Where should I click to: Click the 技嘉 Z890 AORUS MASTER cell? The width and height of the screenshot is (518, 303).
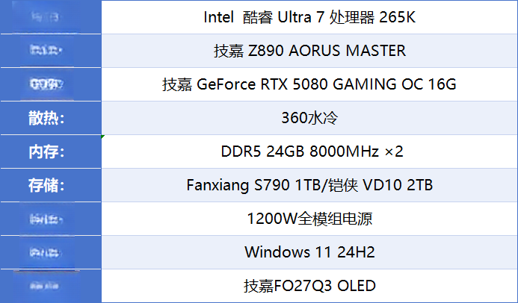coord(309,51)
